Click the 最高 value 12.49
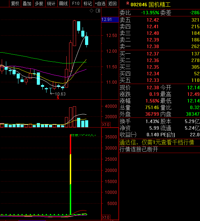This screenshot has height=221, width=200. pyautogui.click(x=193, y=94)
